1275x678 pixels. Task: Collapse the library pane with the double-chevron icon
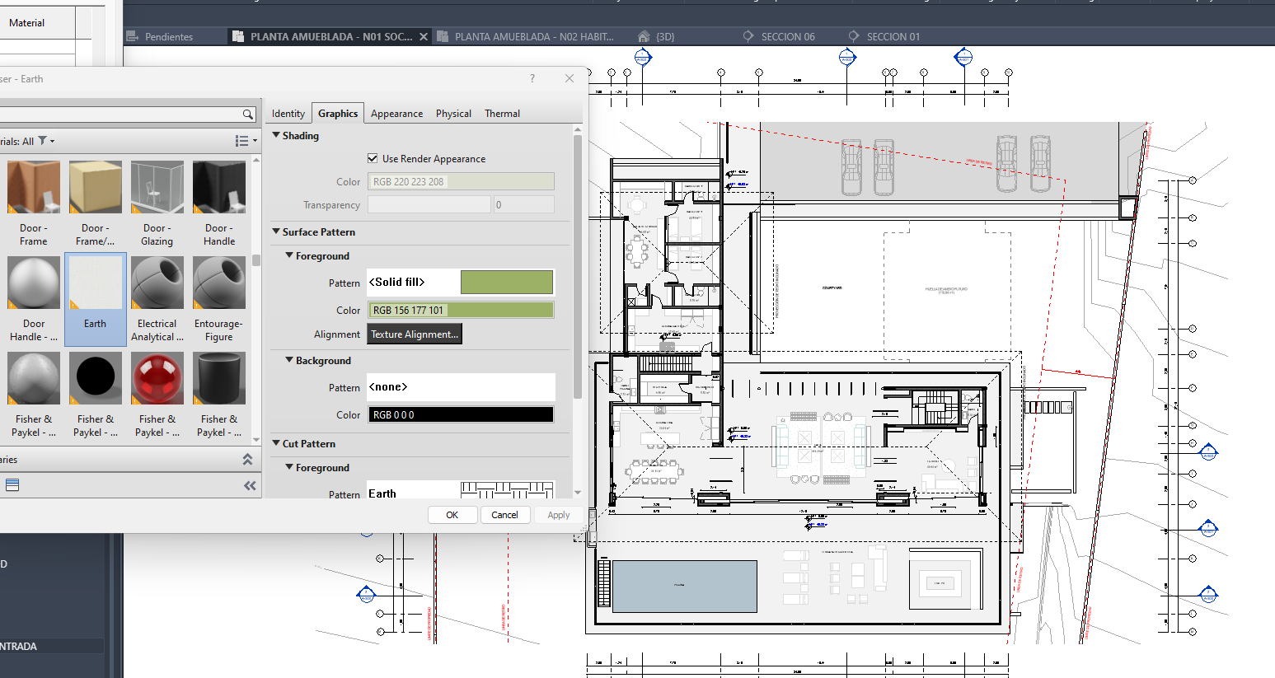point(250,486)
